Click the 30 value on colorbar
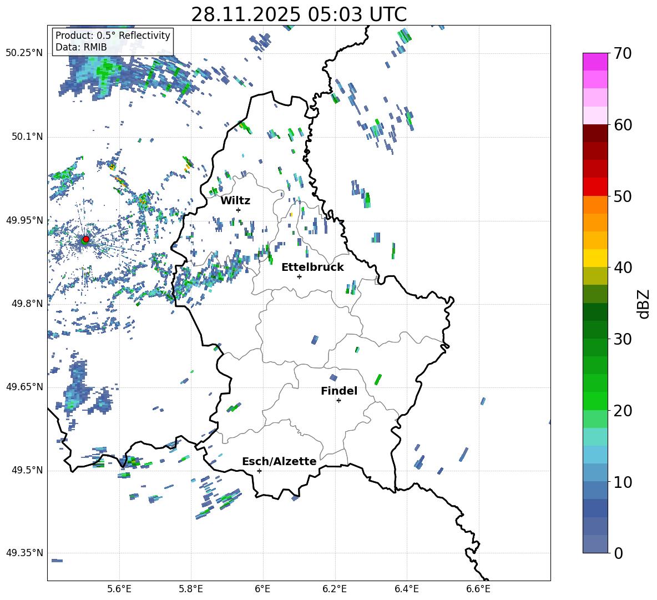The width and height of the screenshot is (657, 600). coord(622,339)
